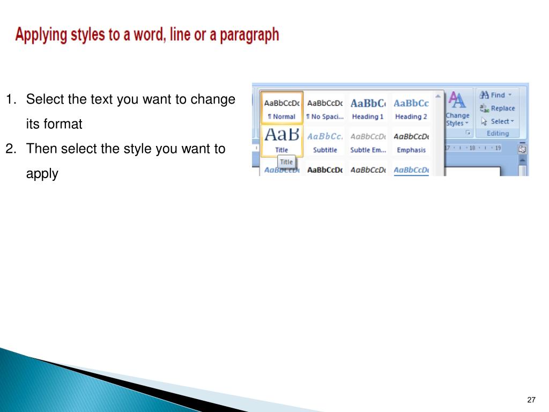
Task: Click text 'Then select the style you want to'
Action: [125, 149]
